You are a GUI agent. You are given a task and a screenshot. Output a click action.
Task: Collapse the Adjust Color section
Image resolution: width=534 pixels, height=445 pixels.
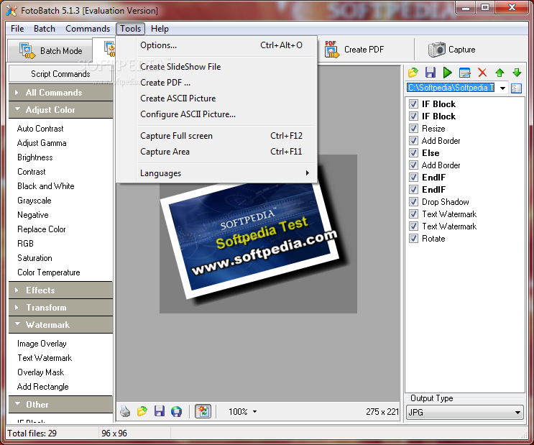tap(60, 110)
